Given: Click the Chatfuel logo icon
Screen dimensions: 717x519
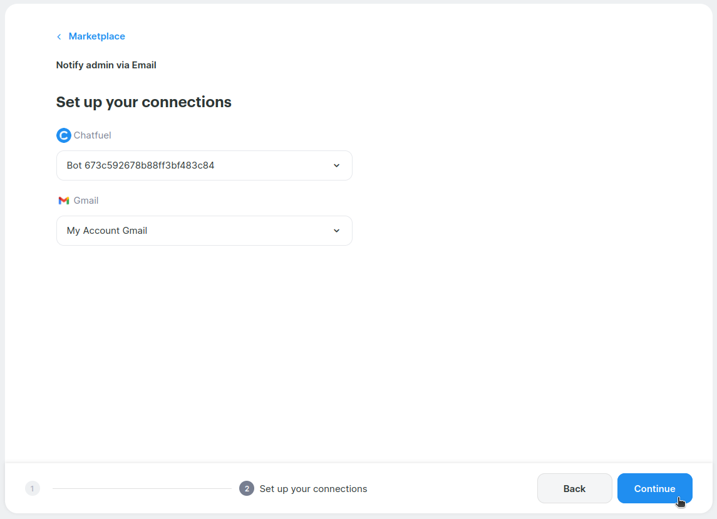Looking at the screenshot, I should point(63,135).
